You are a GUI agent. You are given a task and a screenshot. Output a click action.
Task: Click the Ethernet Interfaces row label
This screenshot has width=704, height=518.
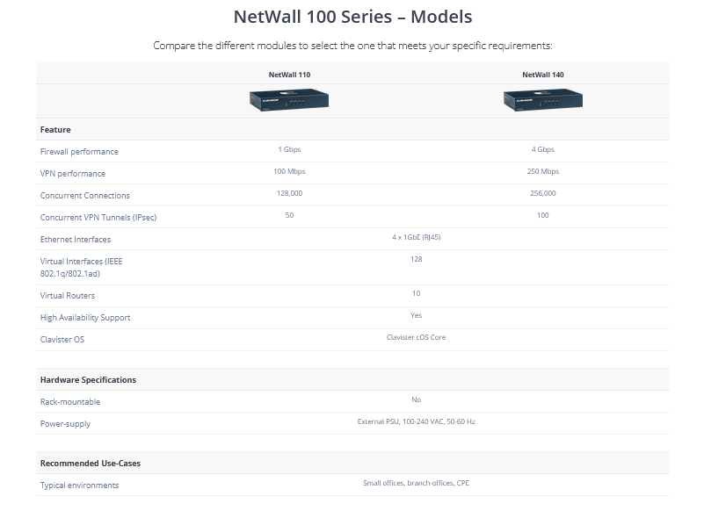76,240
